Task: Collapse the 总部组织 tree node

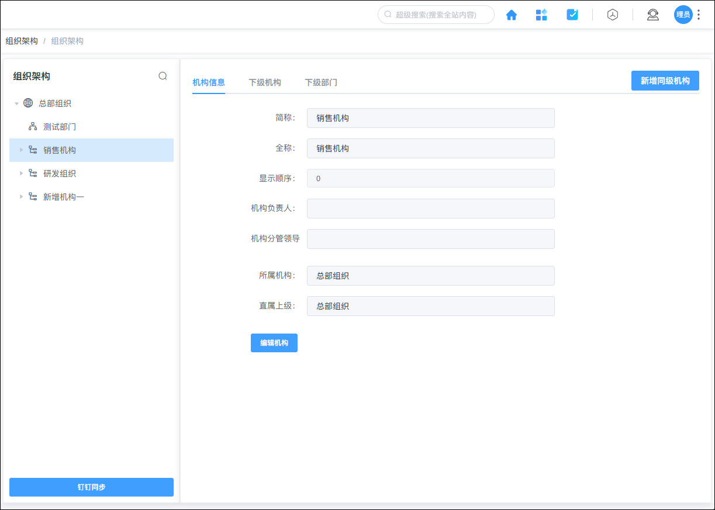Action: pyautogui.click(x=17, y=103)
